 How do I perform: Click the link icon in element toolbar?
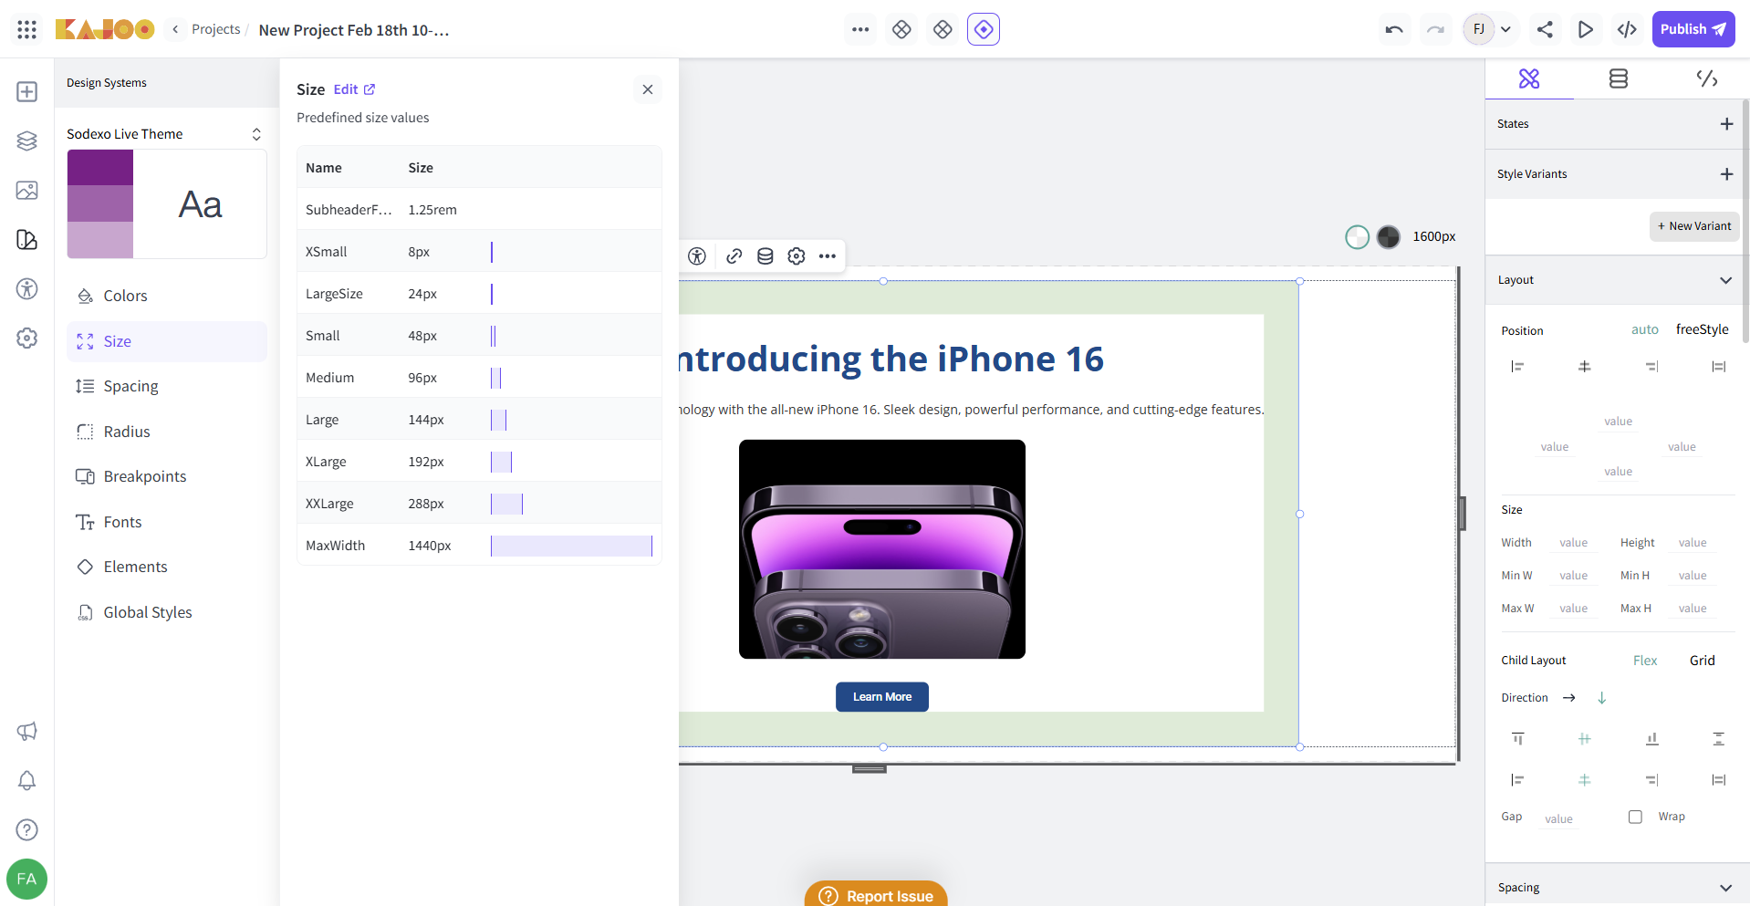pos(734,256)
